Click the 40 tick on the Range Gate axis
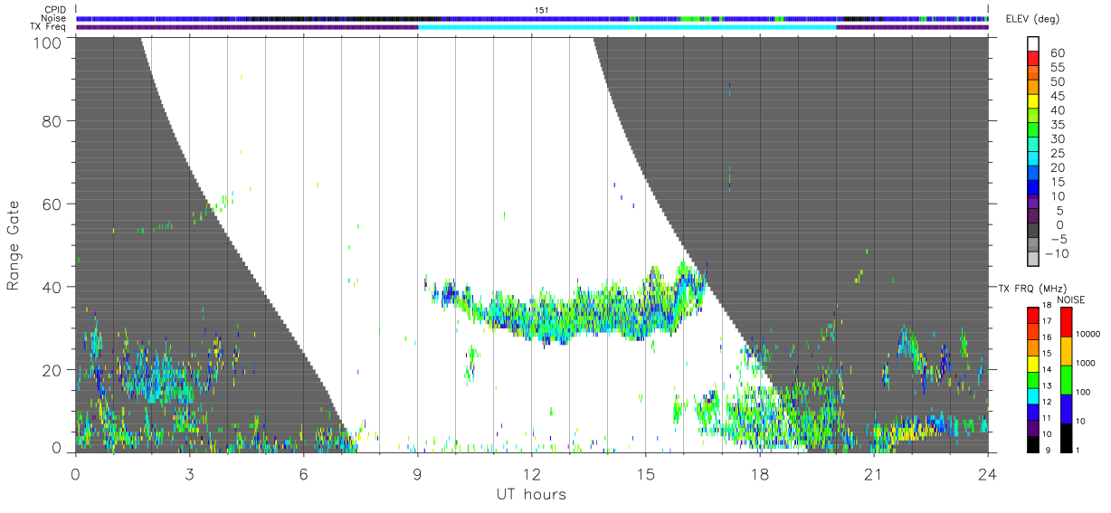1111x513 pixels. [x=52, y=287]
